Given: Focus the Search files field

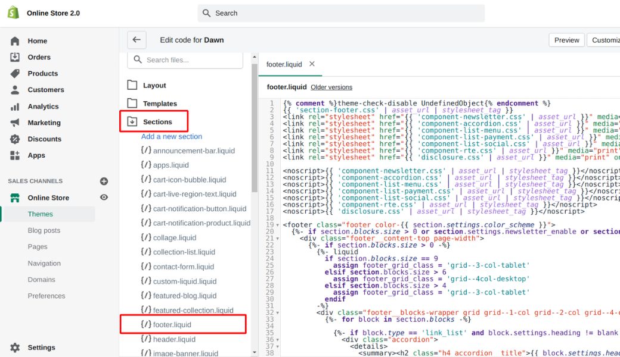Looking at the screenshot, I should [185, 60].
